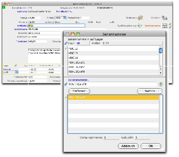
Task: Confirm with the OK button
Action: 151,146
